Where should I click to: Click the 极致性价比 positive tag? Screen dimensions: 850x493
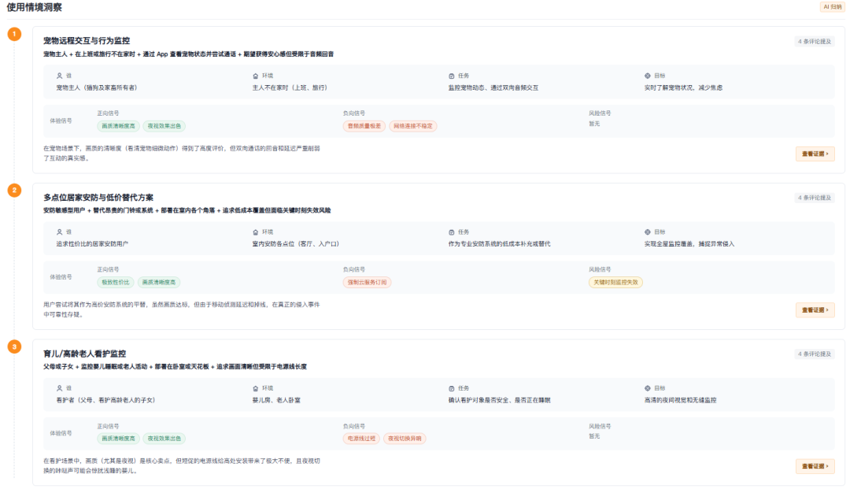[x=116, y=282]
